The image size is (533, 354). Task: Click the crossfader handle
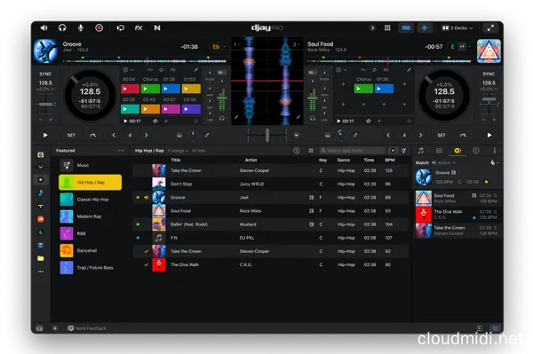[267, 135]
